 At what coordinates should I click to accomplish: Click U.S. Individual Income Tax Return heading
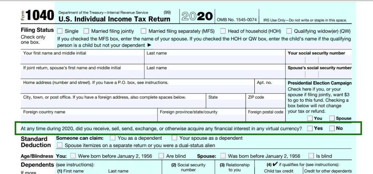click(114, 19)
